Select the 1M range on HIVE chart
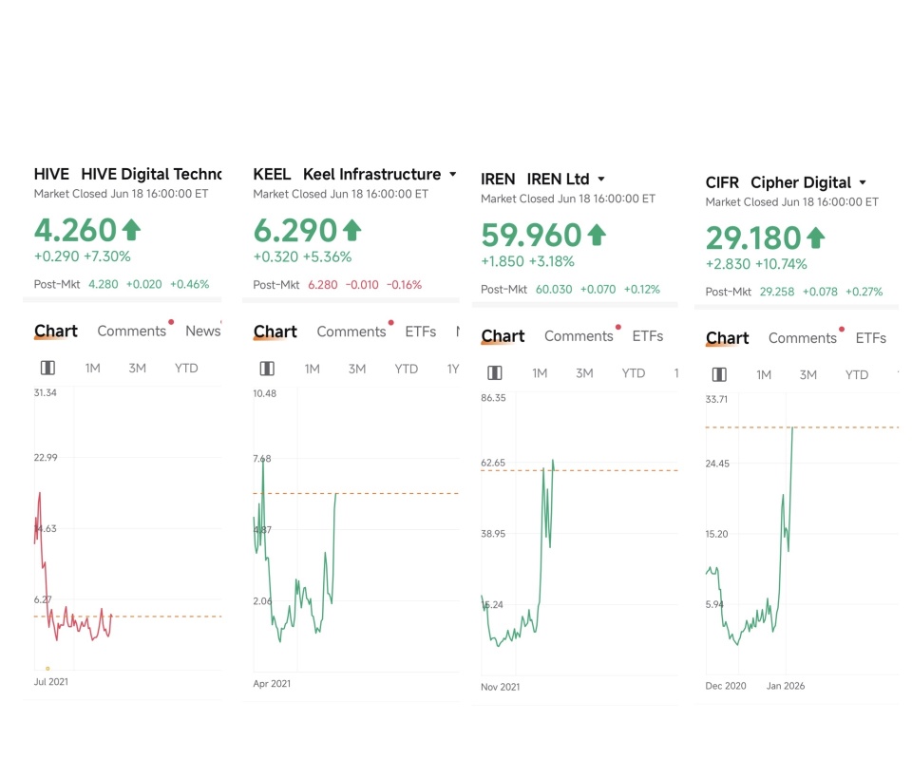Viewport: 912px width, 759px height. (x=92, y=369)
